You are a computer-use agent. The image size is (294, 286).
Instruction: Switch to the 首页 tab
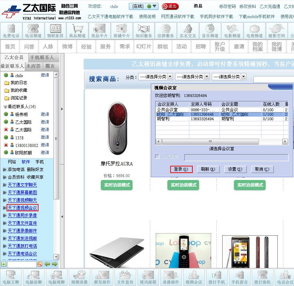10,47
